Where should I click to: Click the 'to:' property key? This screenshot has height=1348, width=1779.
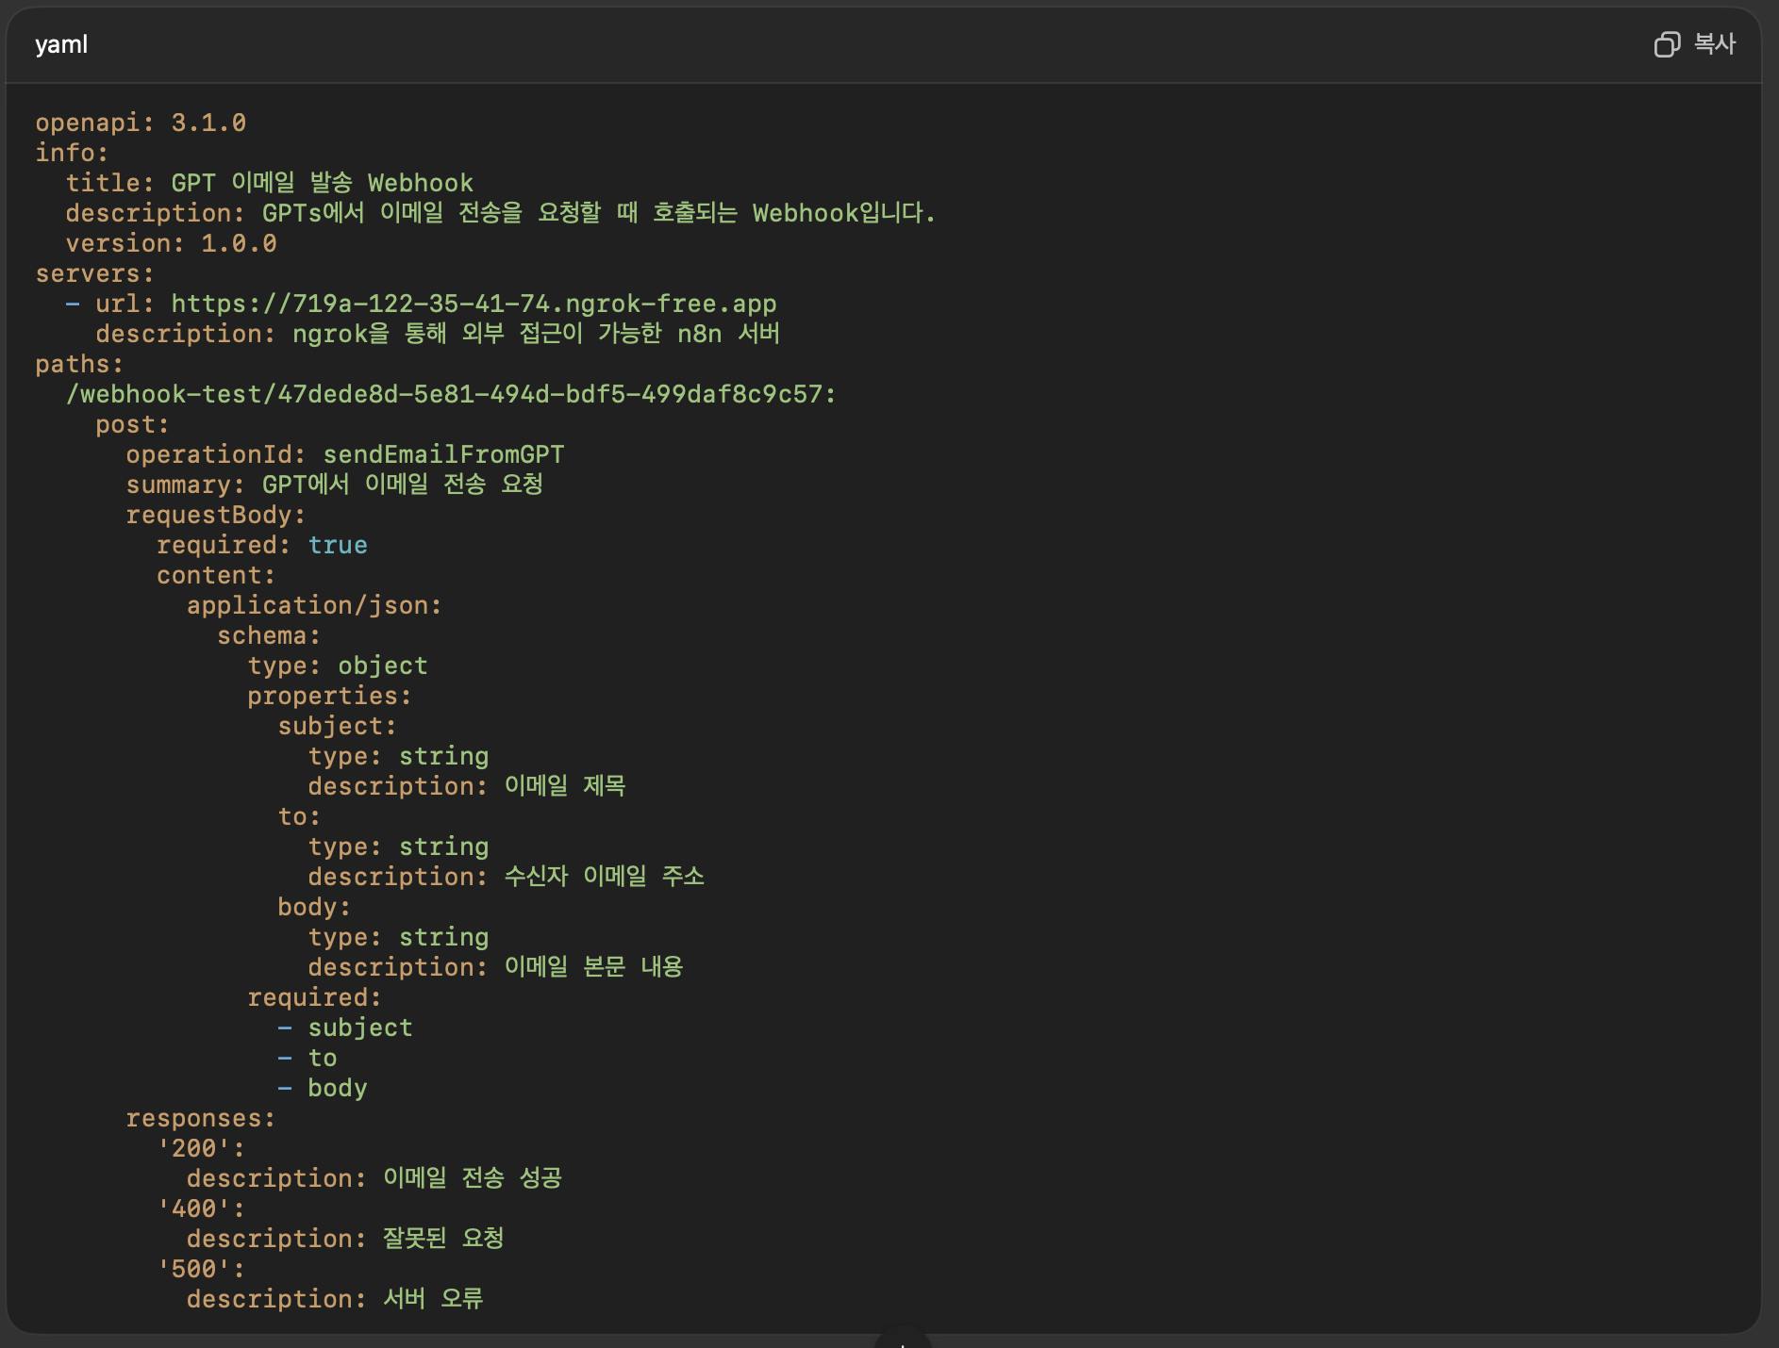(299, 816)
